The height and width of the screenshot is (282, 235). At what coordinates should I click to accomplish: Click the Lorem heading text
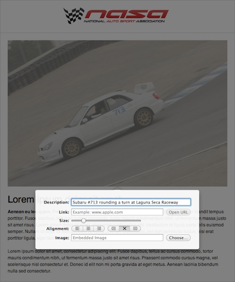click(x=21, y=199)
